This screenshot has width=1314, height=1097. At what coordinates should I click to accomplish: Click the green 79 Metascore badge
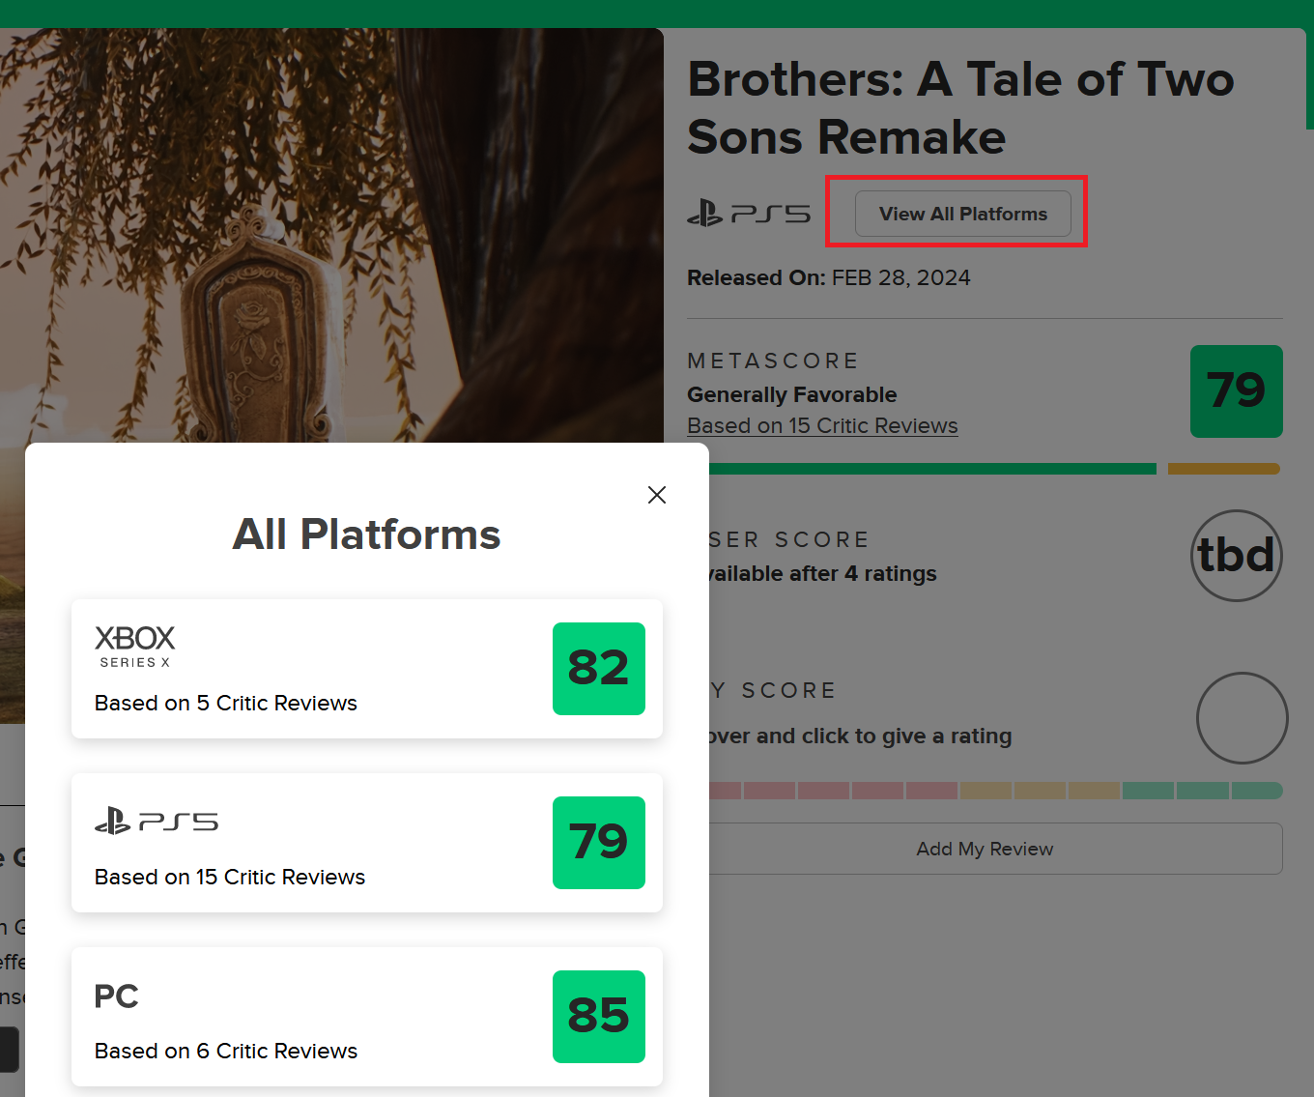(1237, 391)
